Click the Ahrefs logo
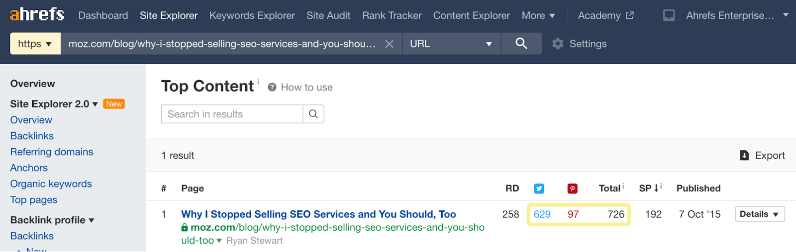 coord(37,15)
